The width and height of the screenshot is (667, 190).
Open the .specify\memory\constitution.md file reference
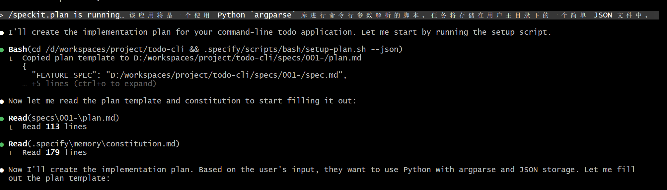[x=104, y=144]
